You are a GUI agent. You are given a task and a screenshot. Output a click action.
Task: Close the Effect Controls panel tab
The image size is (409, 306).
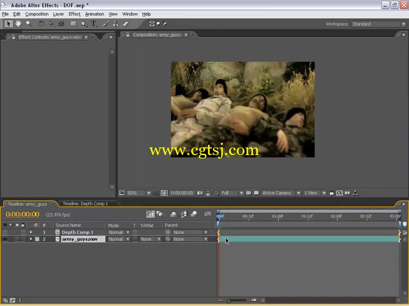[92, 37]
